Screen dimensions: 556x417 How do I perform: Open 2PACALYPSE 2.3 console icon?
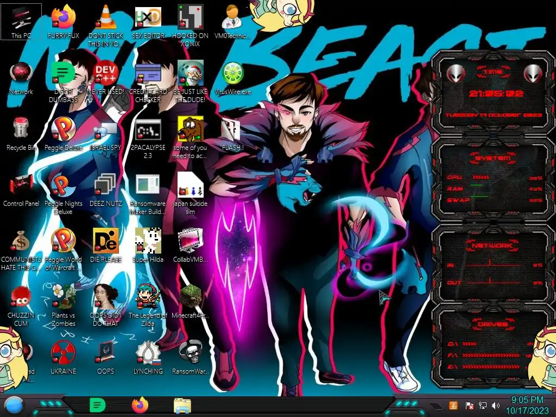[x=148, y=138]
